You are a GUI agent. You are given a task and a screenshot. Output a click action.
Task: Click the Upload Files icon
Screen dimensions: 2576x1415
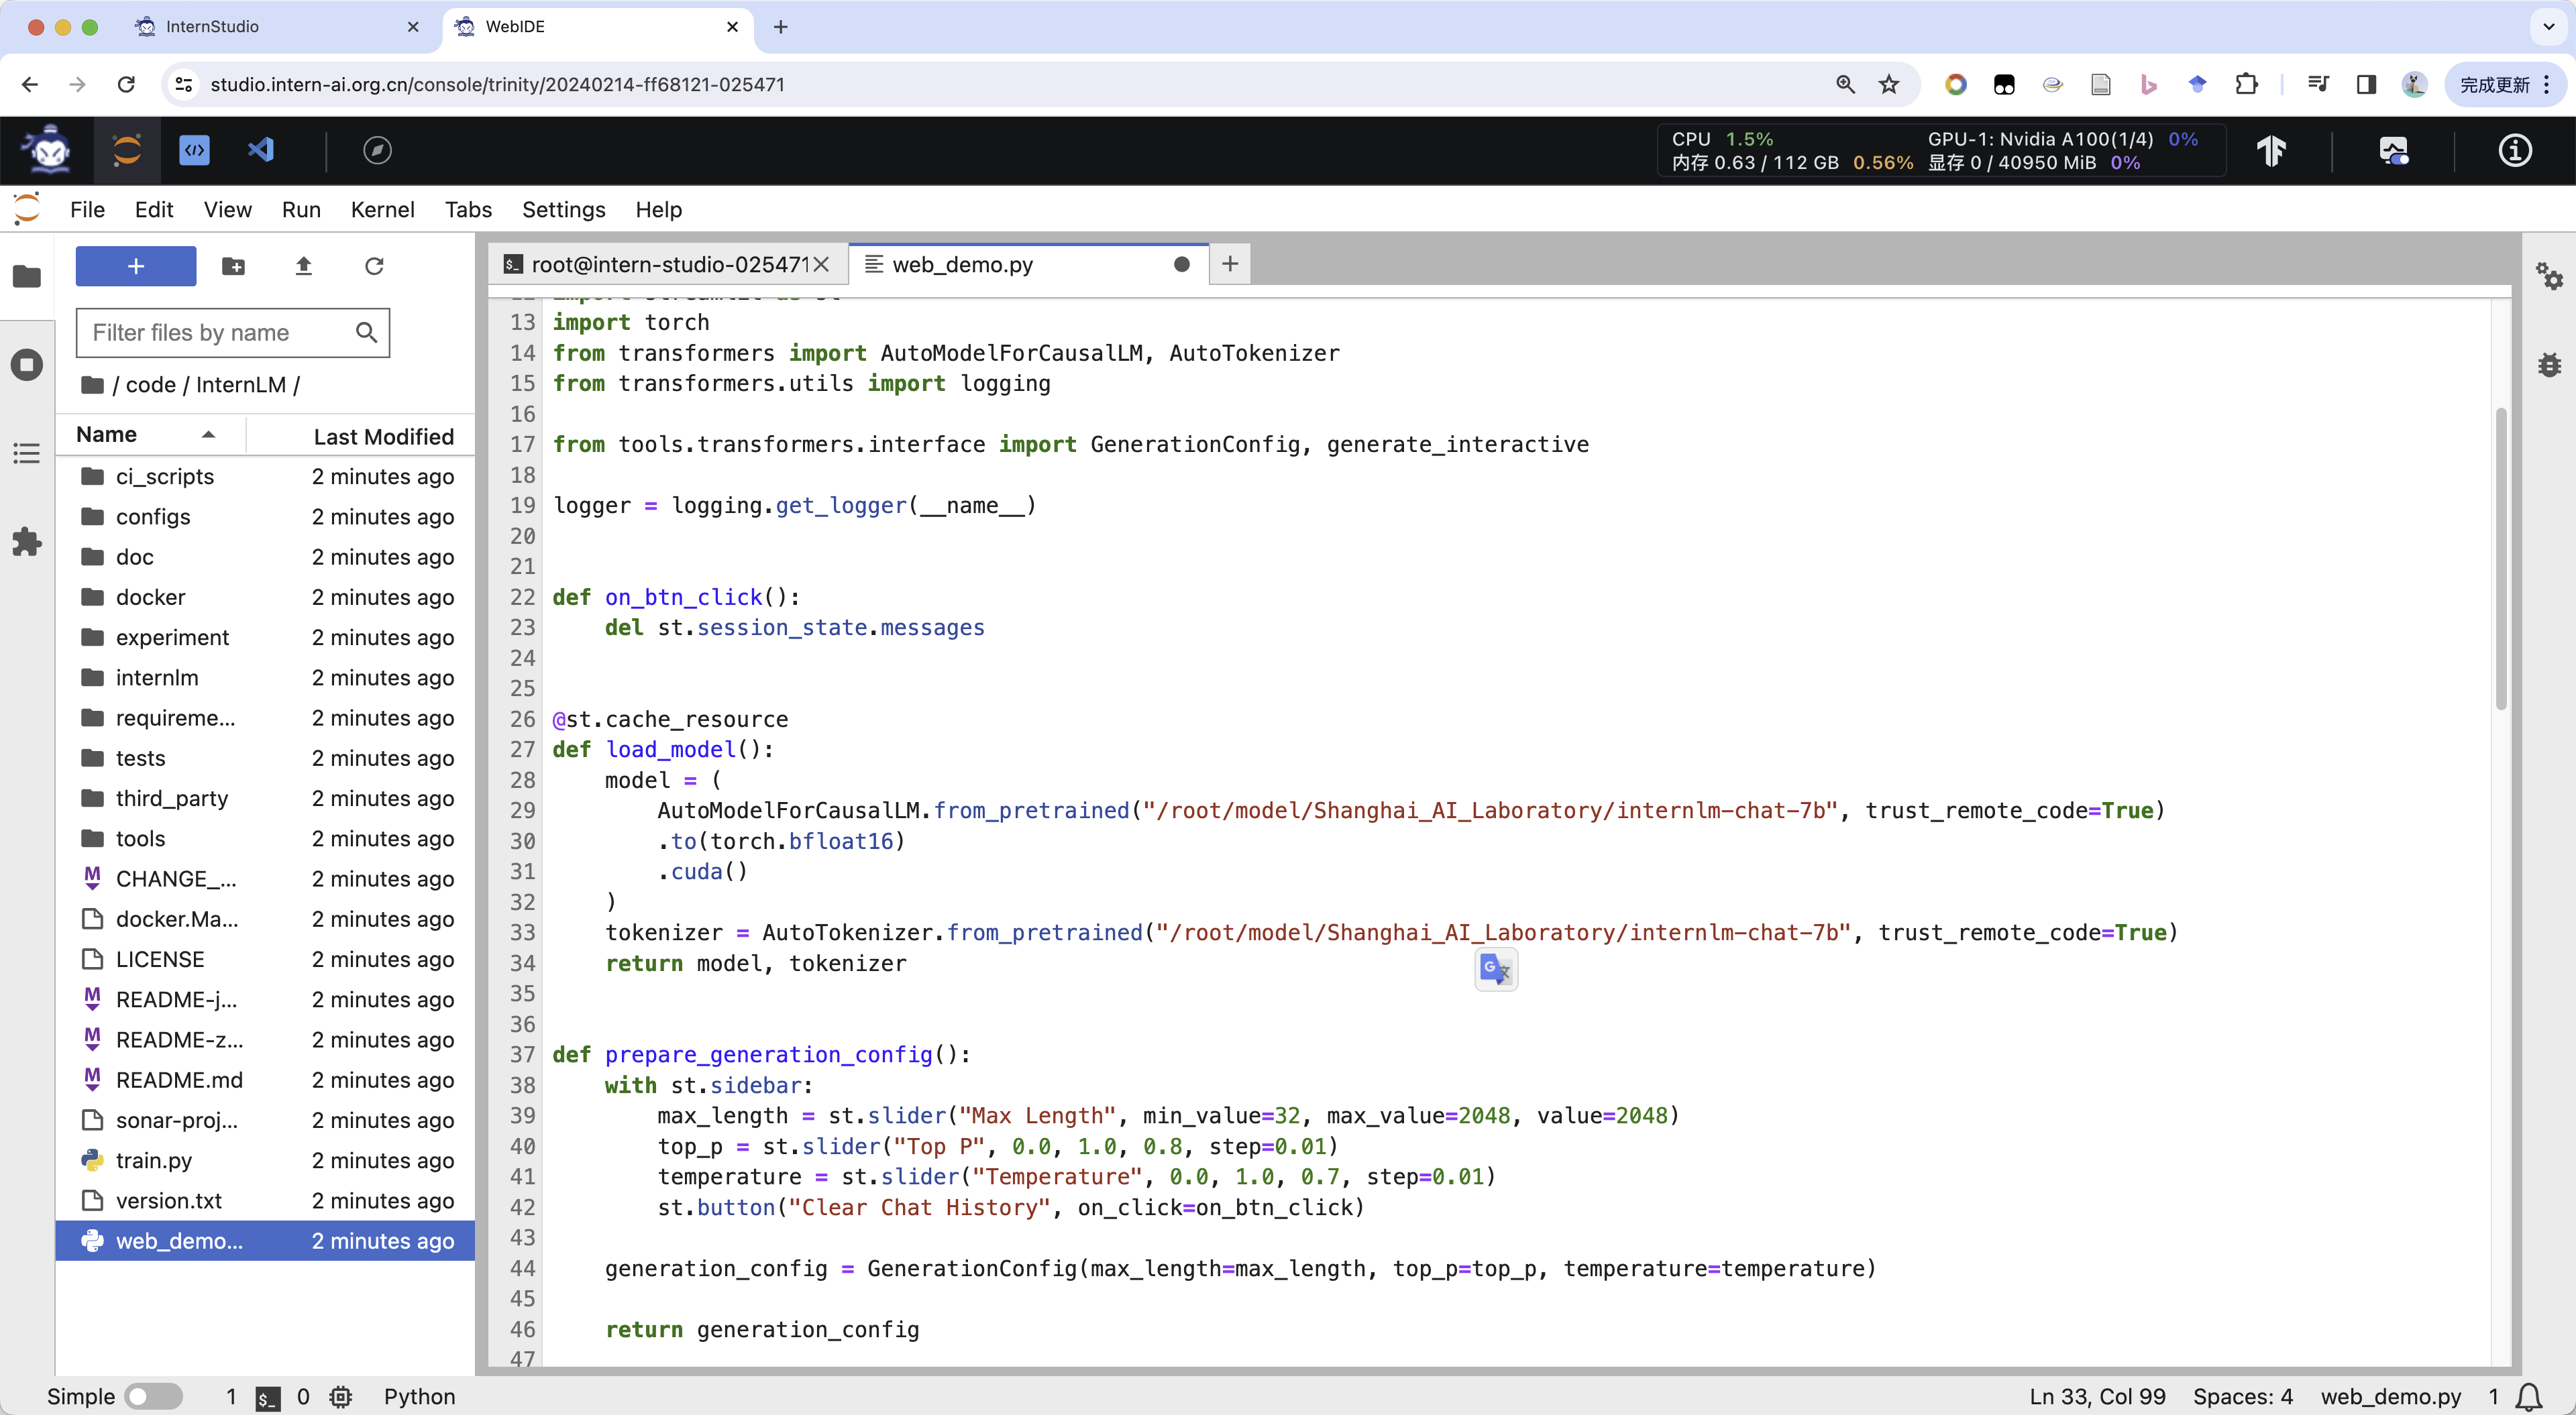point(304,266)
